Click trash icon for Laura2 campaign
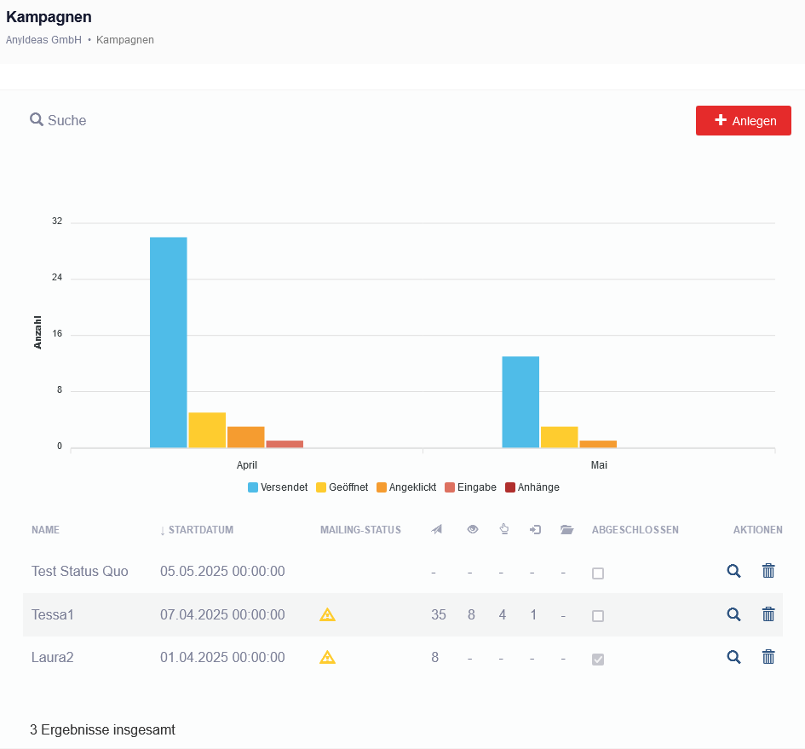 [768, 656]
